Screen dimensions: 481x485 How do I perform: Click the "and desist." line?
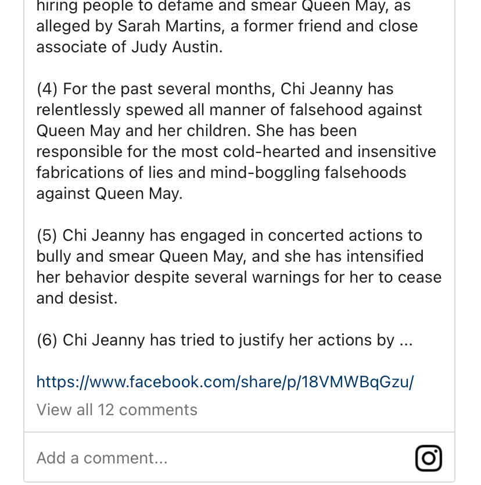77,298
